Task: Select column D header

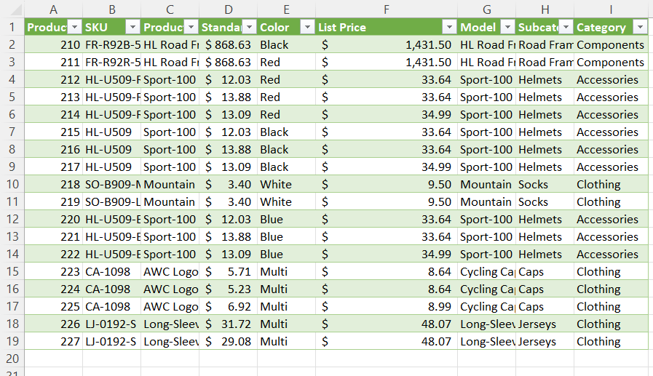Action: coord(228,9)
